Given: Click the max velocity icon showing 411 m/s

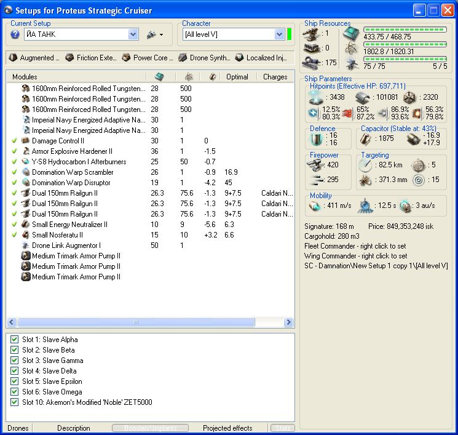Looking at the screenshot, I should (315, 206).
